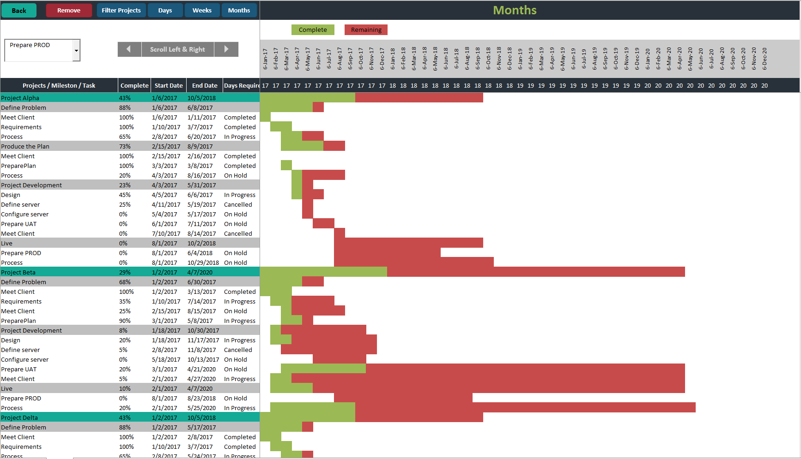Click the End Date column header
The image size is (801, 459).
tap(204, 85)
